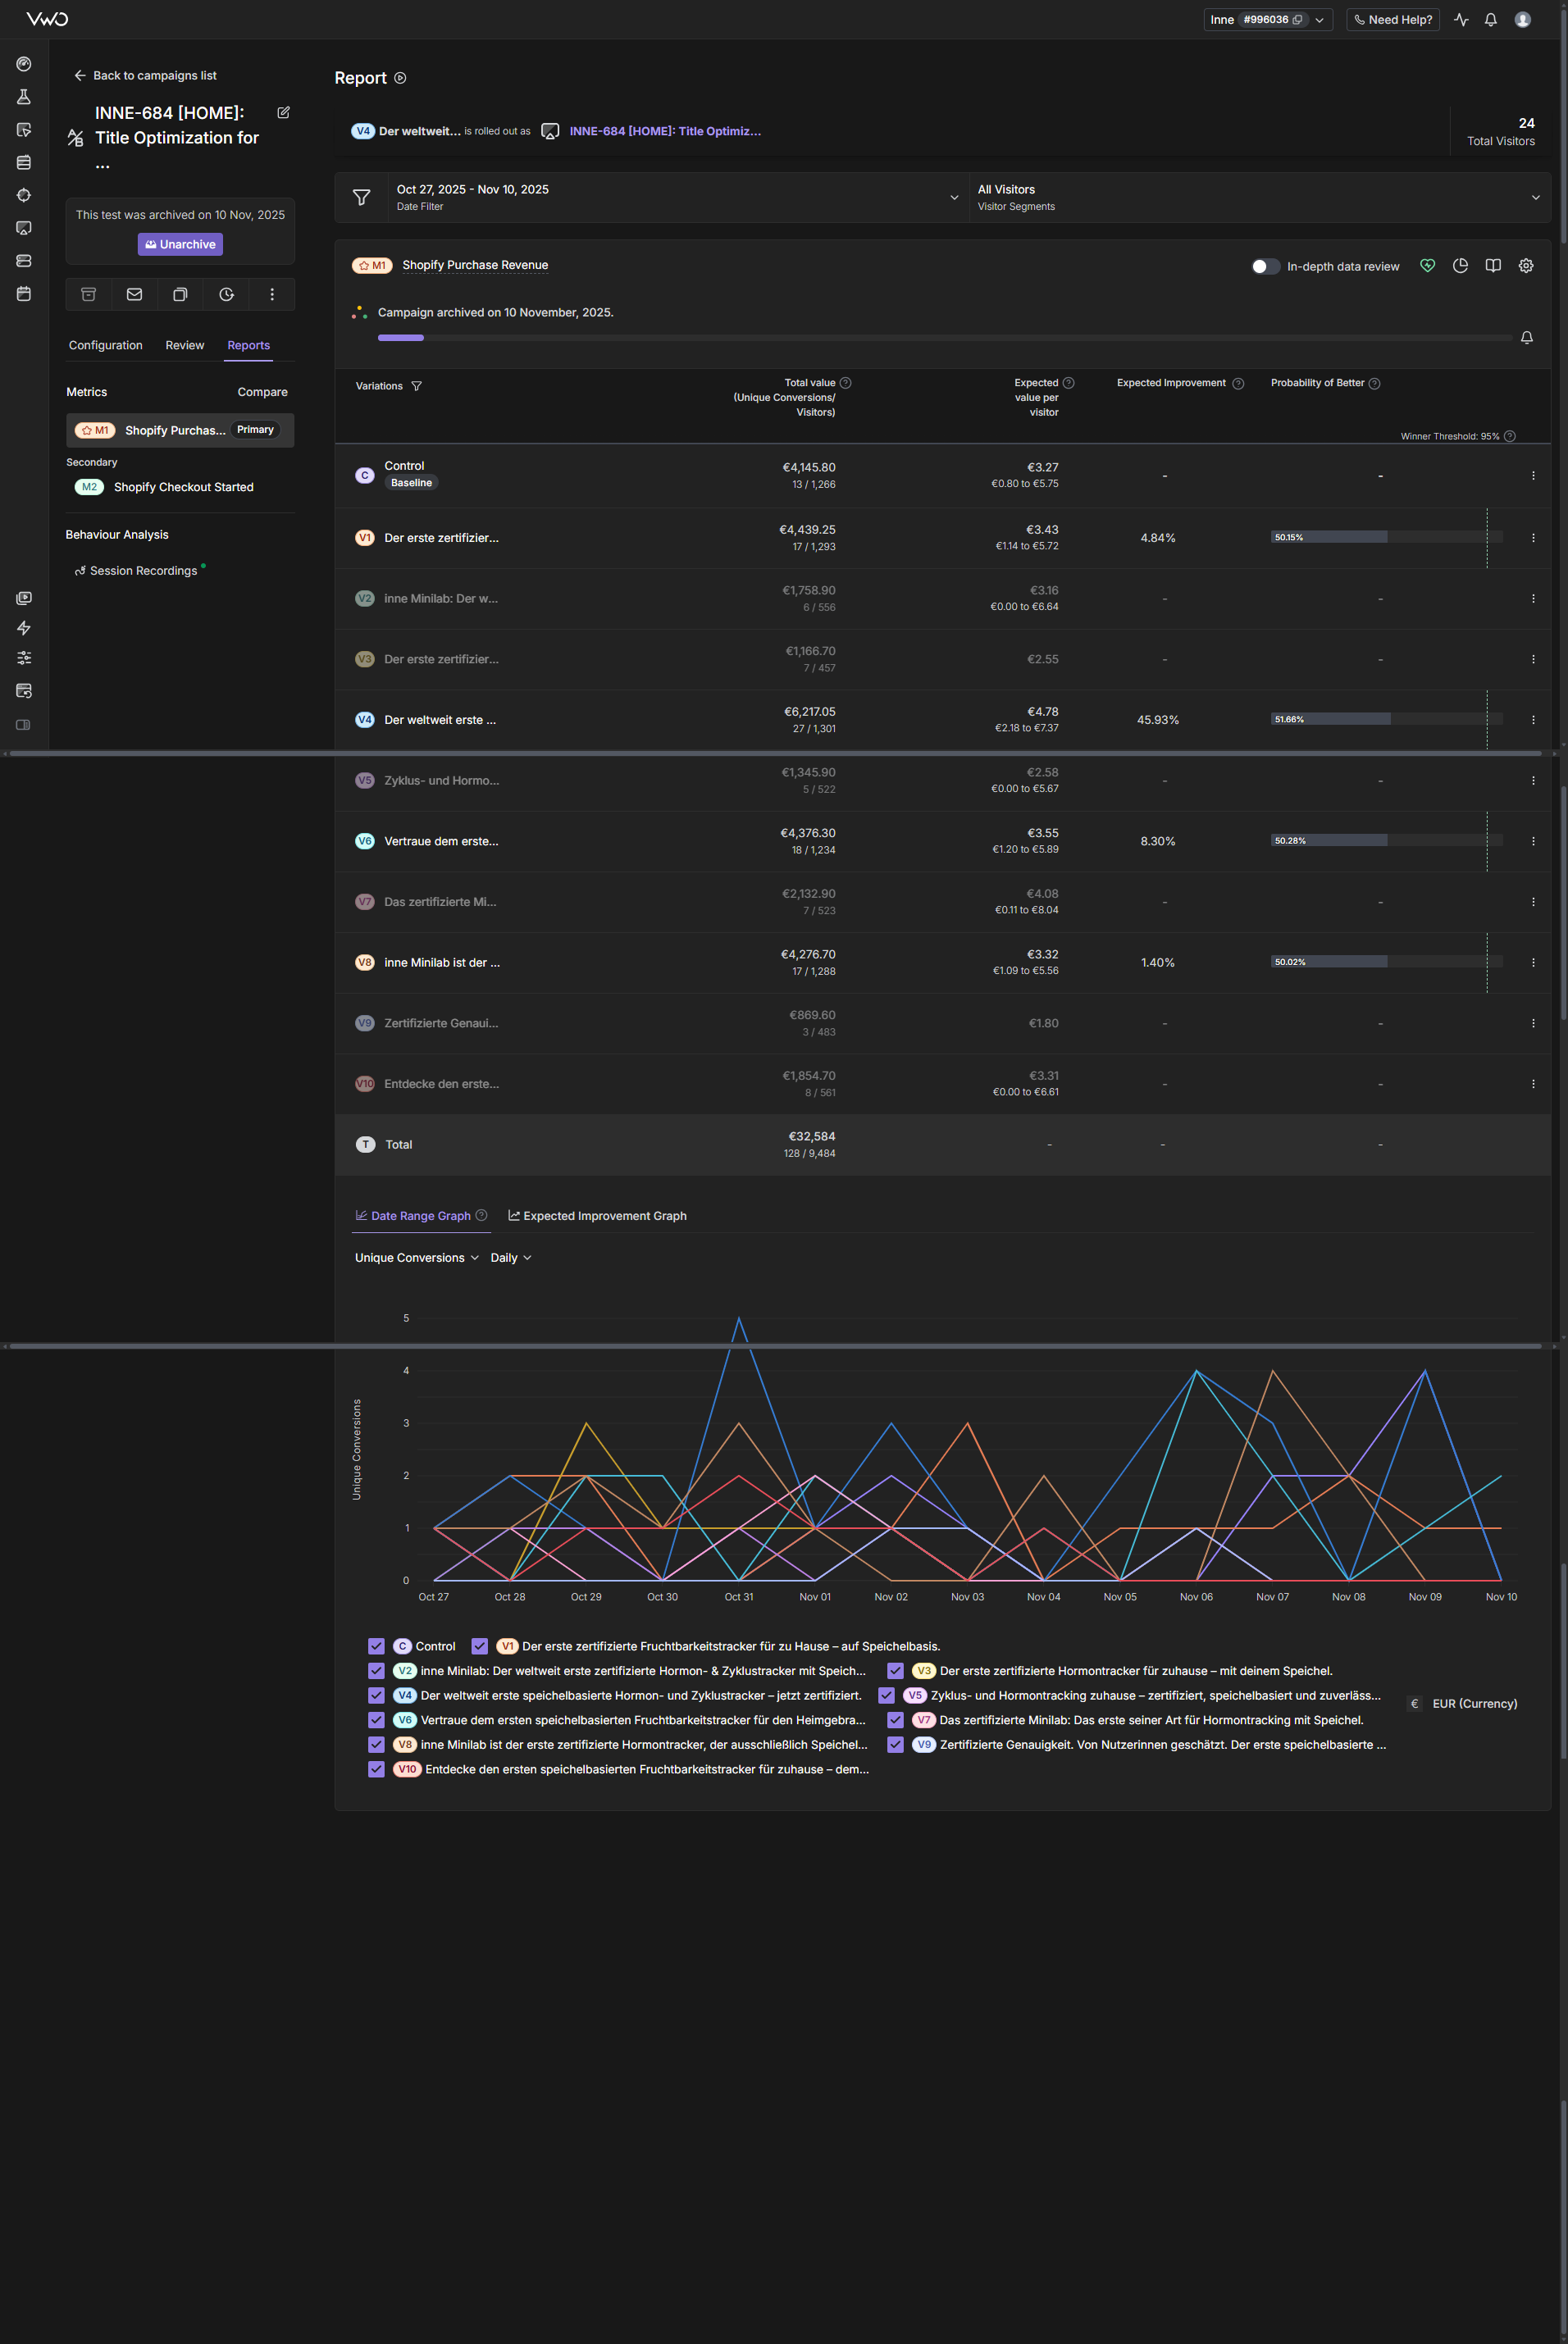Click the email report envelope icon
The height and width of the screenshot is (2344, 1568).
coord(134,294)
